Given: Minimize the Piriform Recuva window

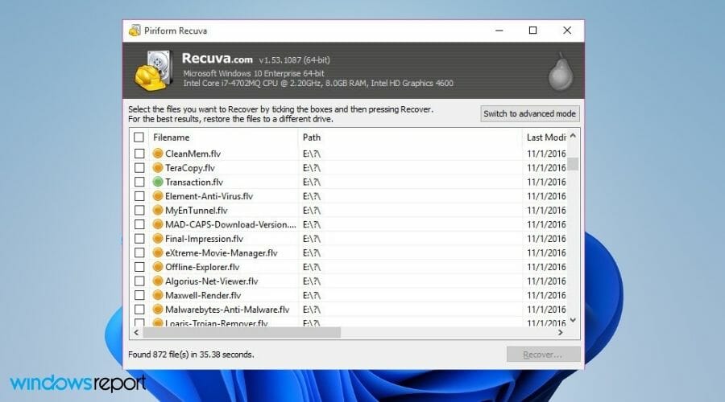Looking at the screenshot, I should point(499,31).
